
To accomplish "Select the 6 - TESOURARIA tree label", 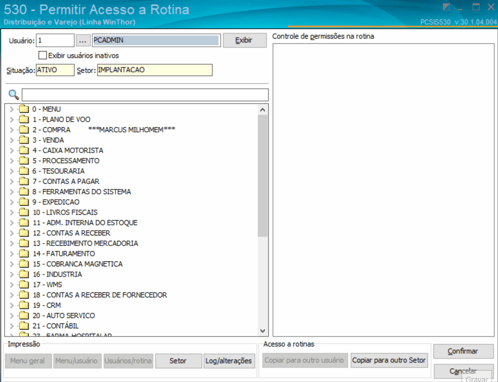I will coord(58,171).
